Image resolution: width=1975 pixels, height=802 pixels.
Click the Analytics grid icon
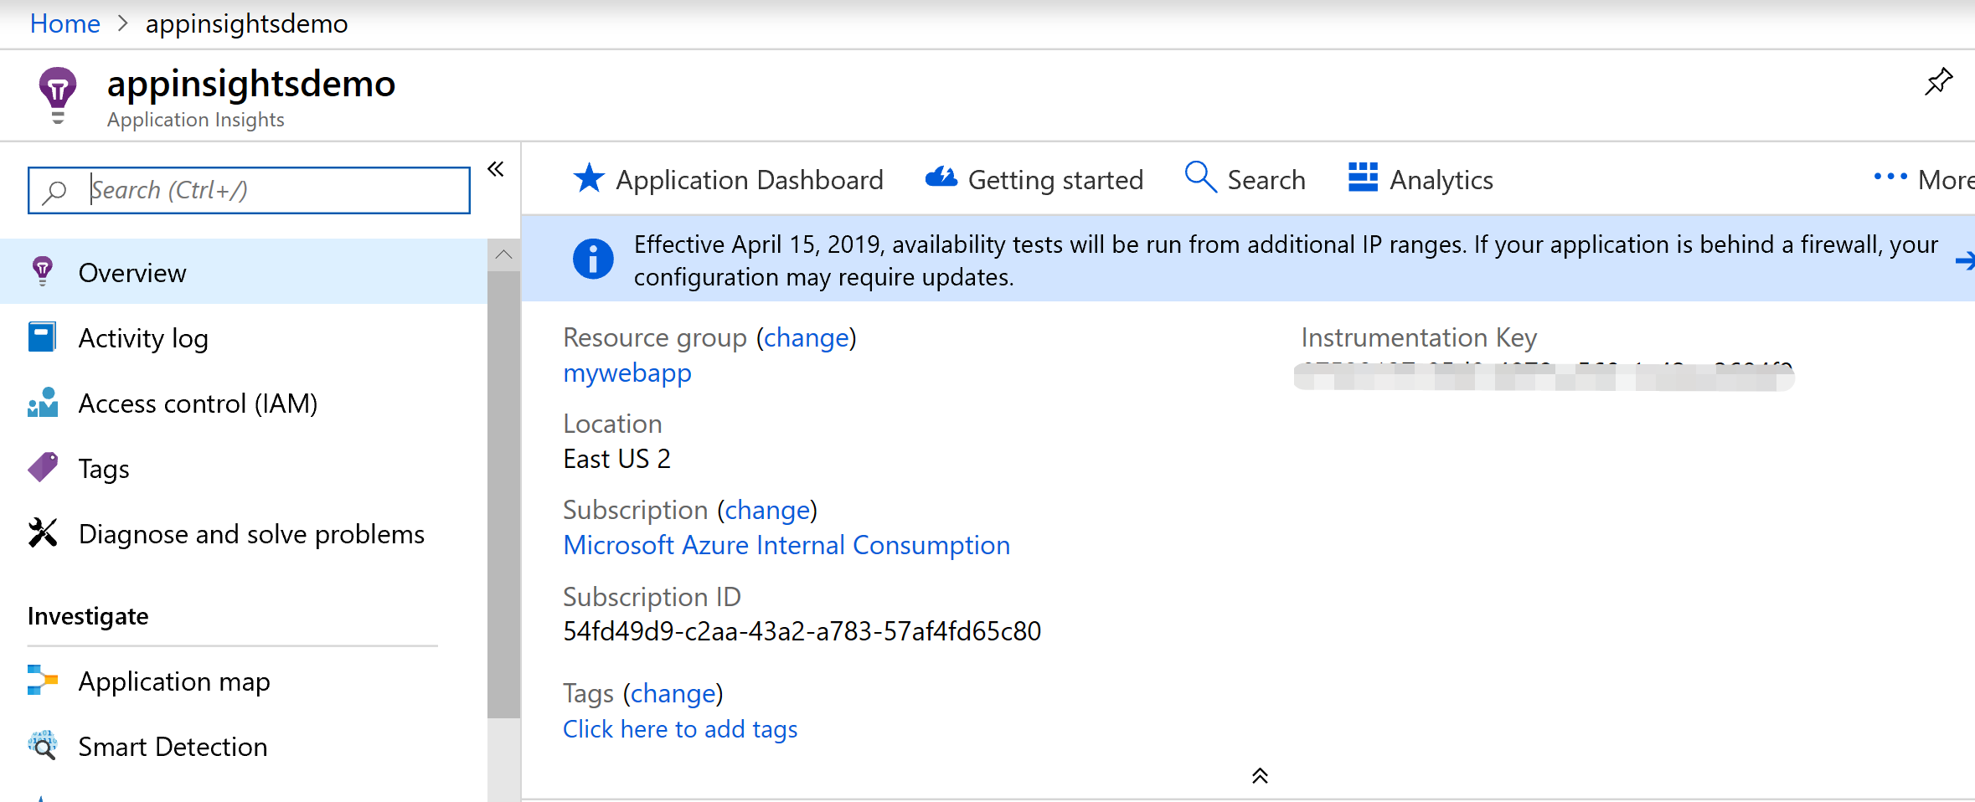pos(1363,177)
